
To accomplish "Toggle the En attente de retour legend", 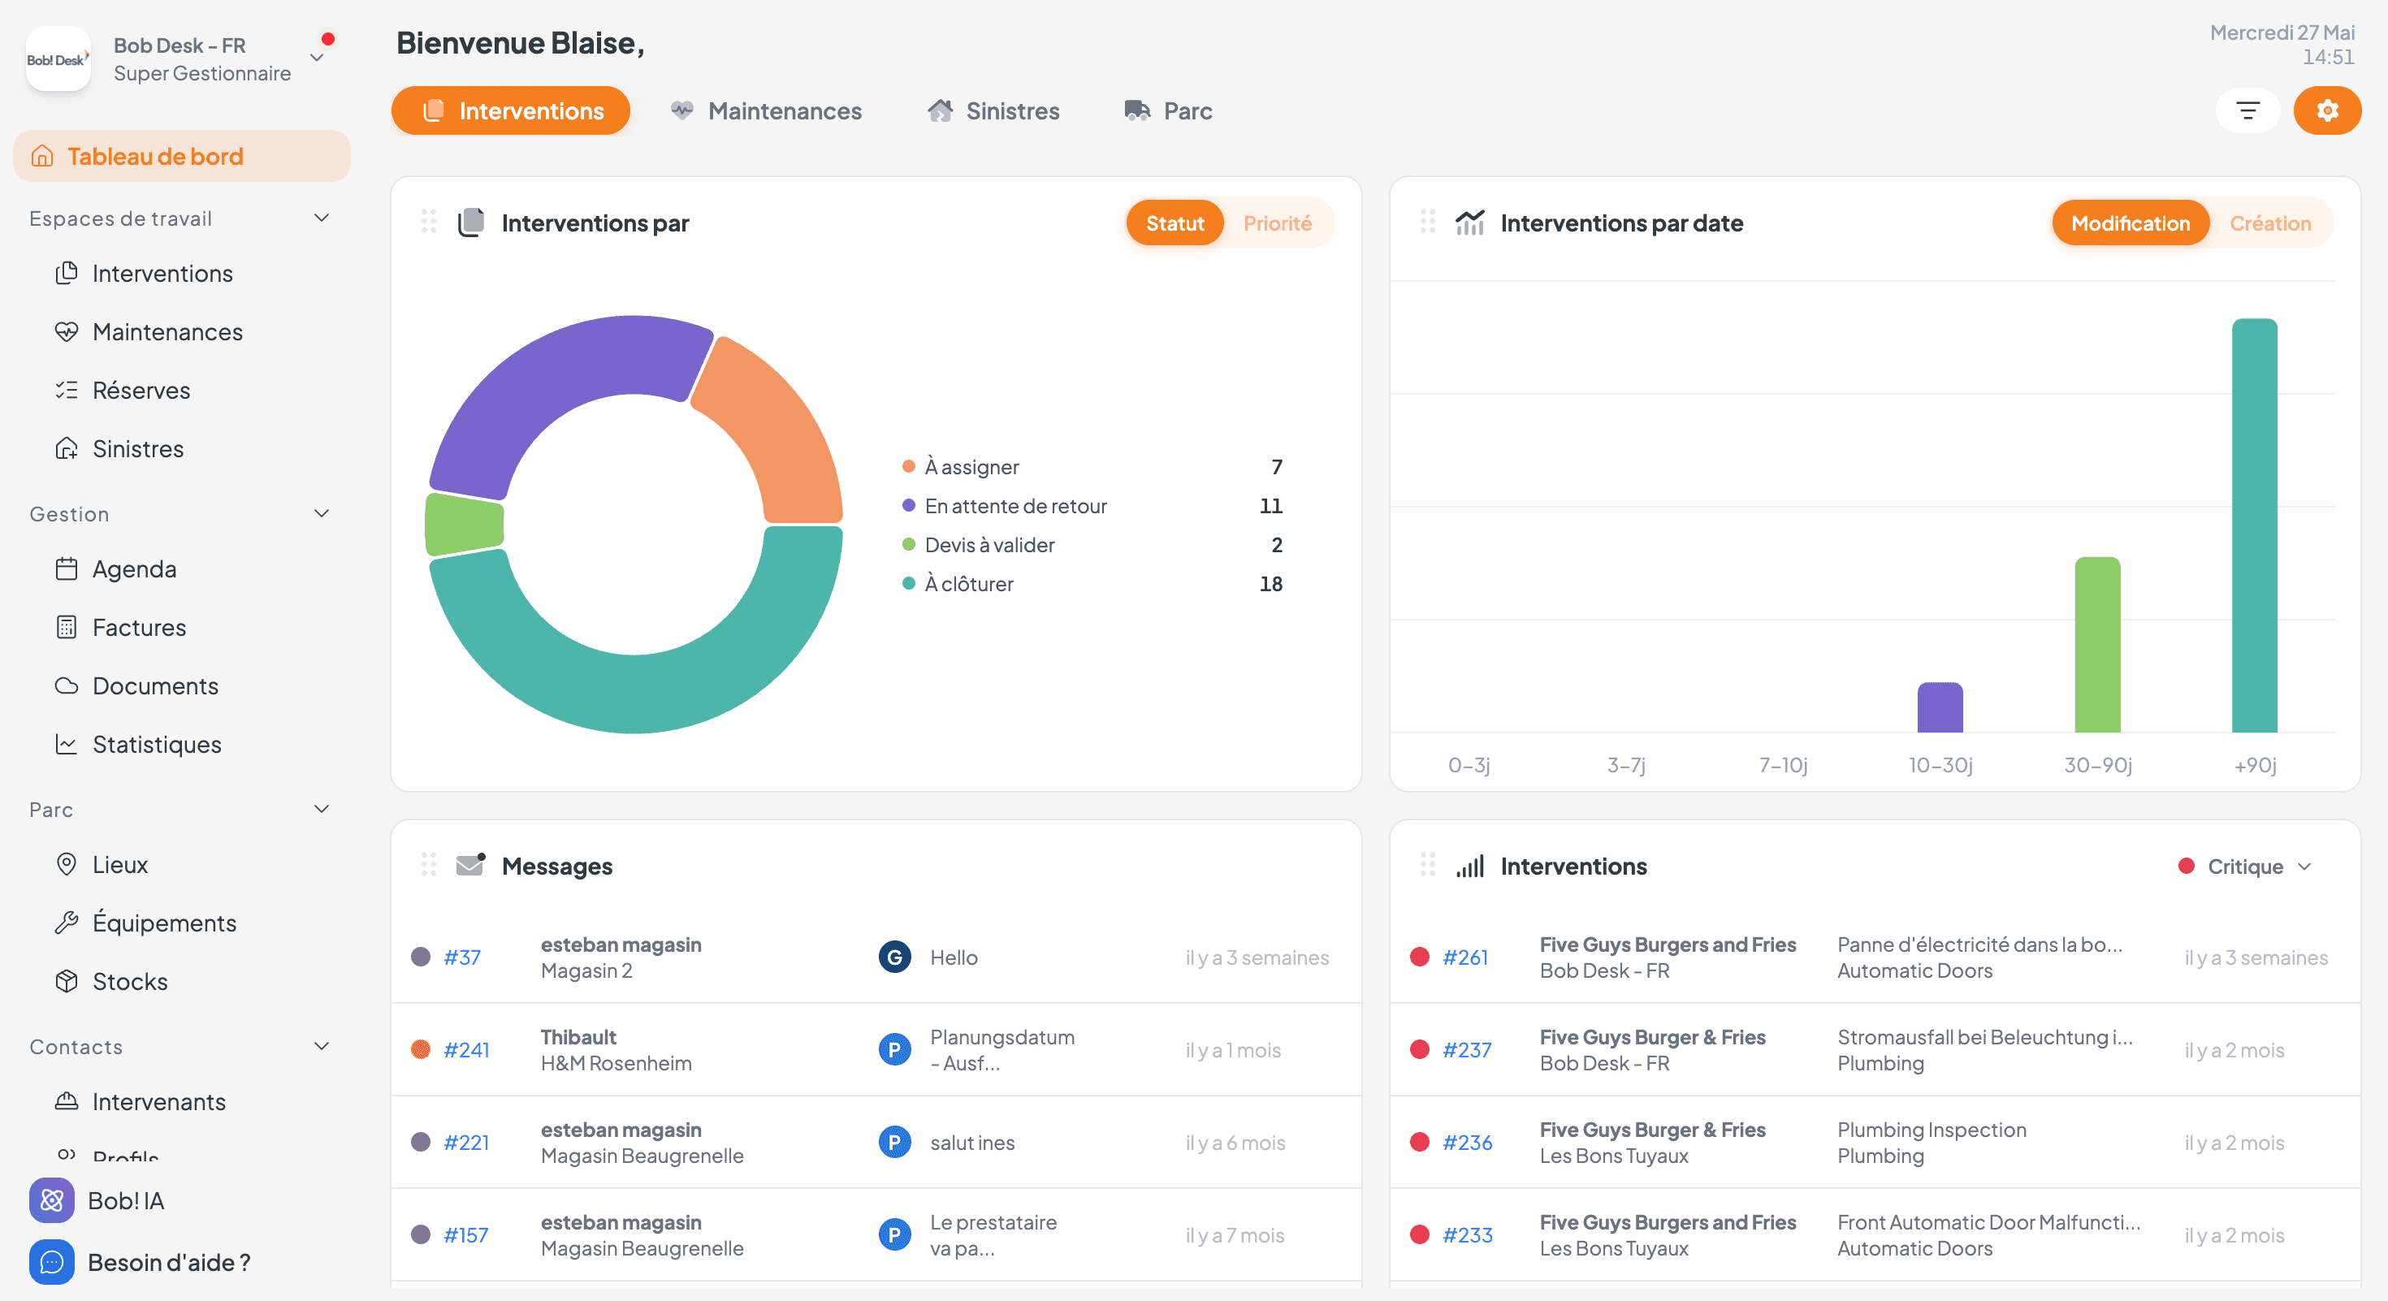I will pos(1092,506).
